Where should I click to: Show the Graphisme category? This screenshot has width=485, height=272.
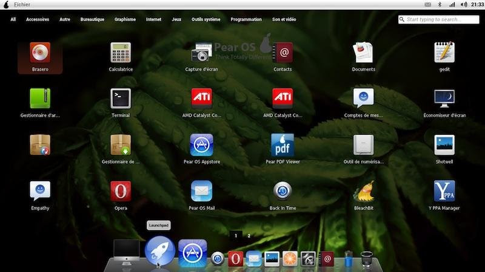(125, 19)
